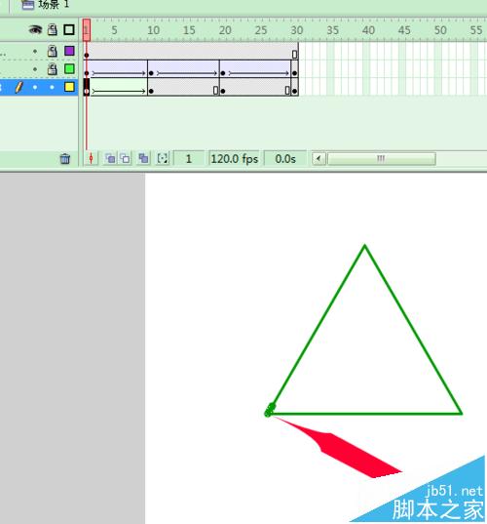Click edit multiple frames button

point(144,158)
